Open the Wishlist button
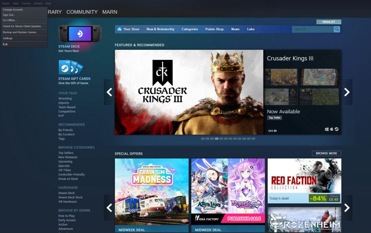Screen dimensions: 371x233 point(329,22)
